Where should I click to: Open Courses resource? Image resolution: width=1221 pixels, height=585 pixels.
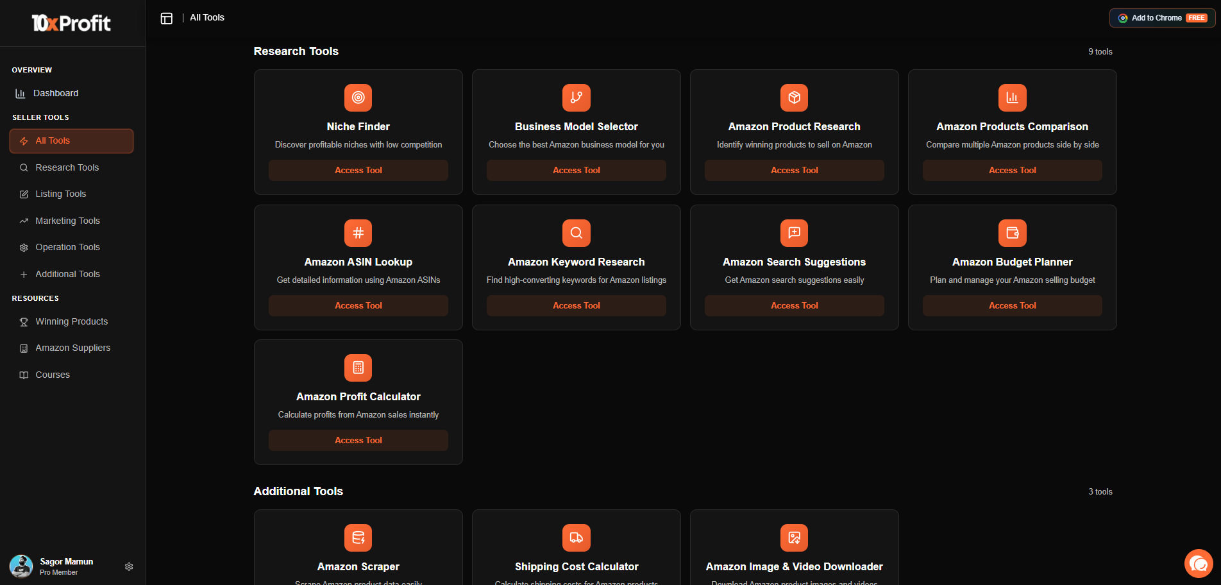coord(72,375)
